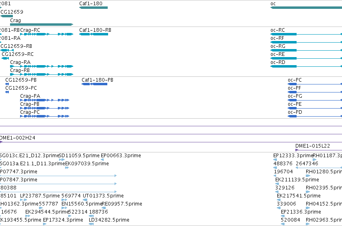
Task: Select the Caf1-180-PB protein feature
Action: 94,84
